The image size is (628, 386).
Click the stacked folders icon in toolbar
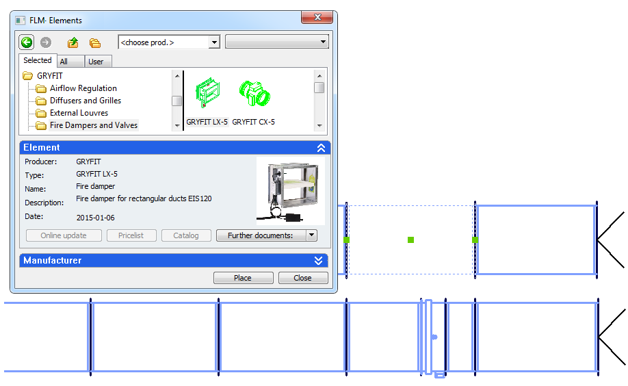[x=95, y=42]
